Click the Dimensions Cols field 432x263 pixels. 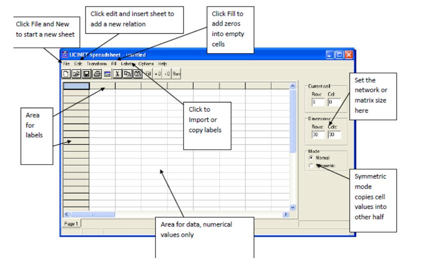coord(334,135)
